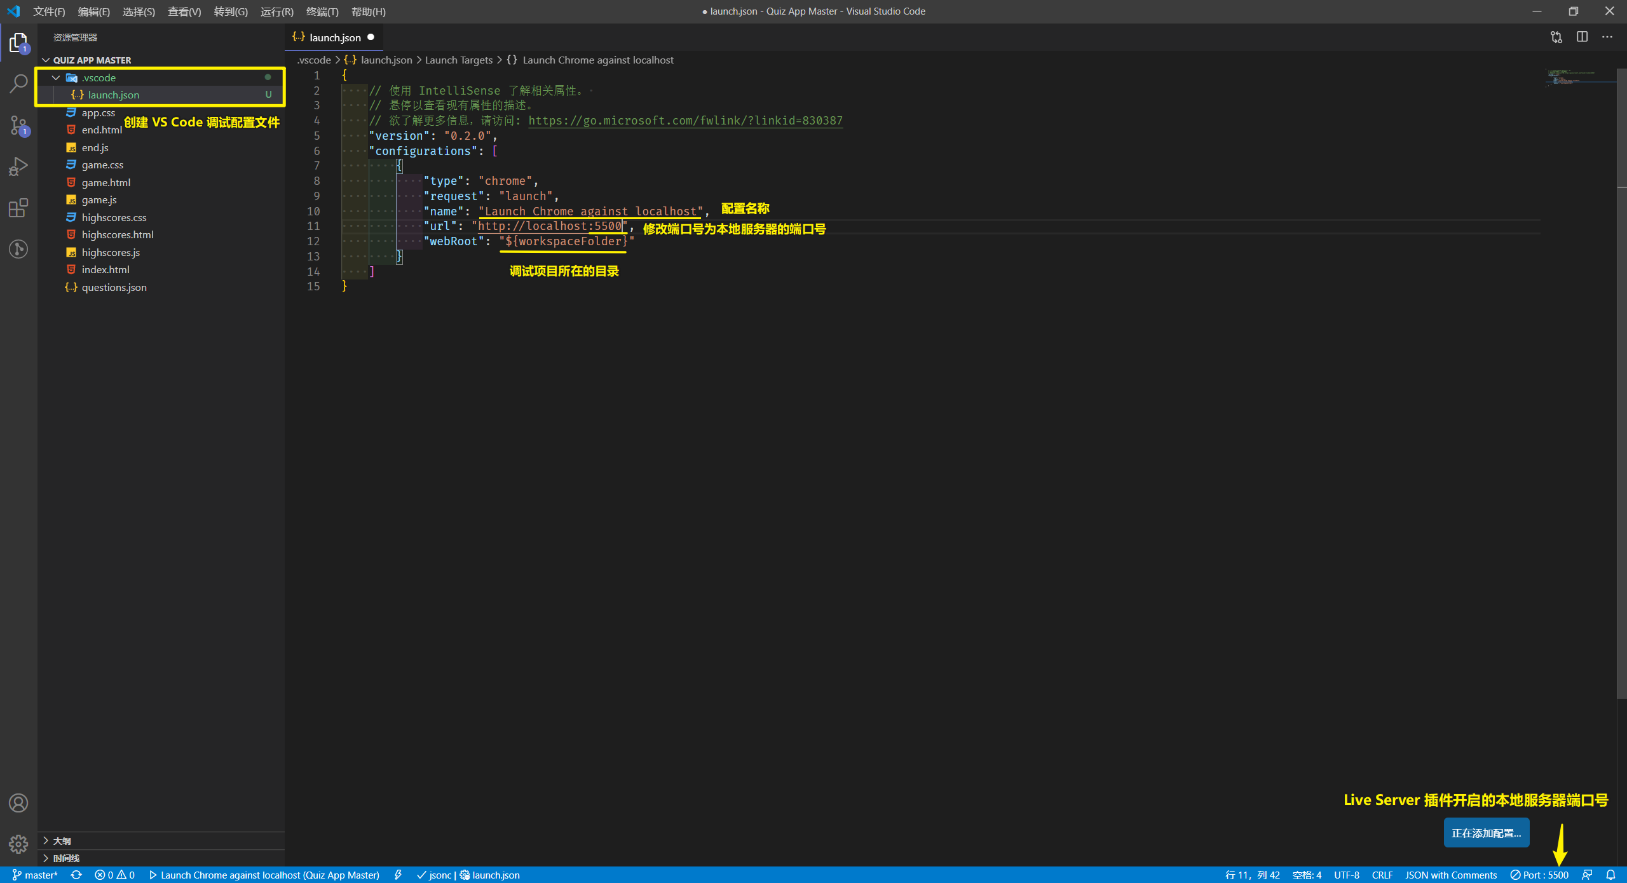Viewport: 1627px width, 883px height.
Task: Open app.css in the explorer
Action: pyautogui.click(x=161, y=112)
